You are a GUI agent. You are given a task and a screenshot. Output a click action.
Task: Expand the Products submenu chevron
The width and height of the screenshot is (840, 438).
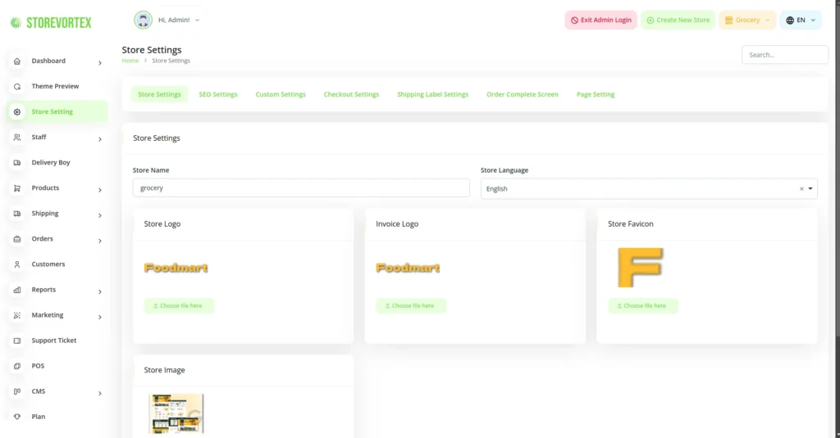tap(99, 190)
